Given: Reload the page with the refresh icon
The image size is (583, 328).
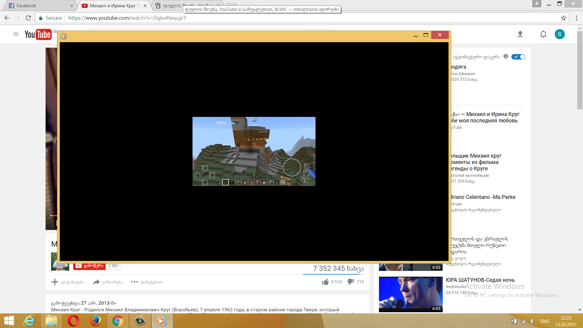Looking at the screenshot, I should [x=28, y=18].
